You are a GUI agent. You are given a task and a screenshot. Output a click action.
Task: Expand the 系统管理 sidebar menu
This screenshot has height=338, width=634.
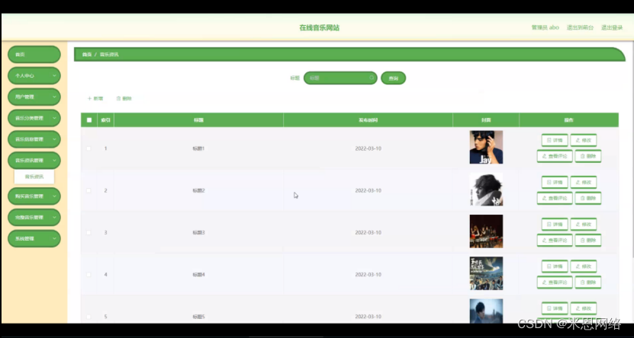coord(34,238)
